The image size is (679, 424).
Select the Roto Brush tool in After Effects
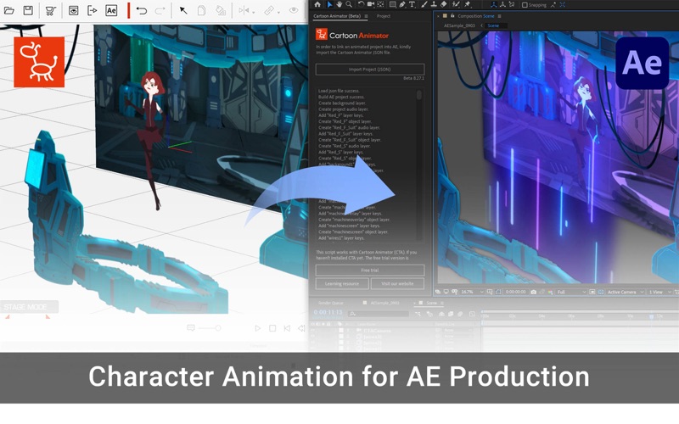tap(456, 4)
